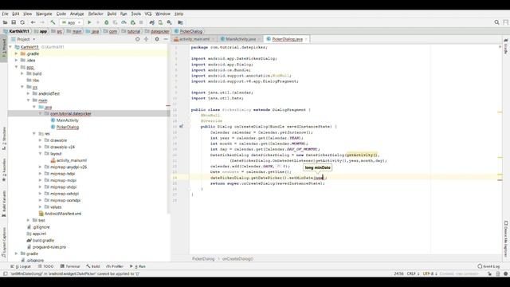The image size is (510, 287).
Task: Open the Build tool window
Action: [x=93, y=266]
